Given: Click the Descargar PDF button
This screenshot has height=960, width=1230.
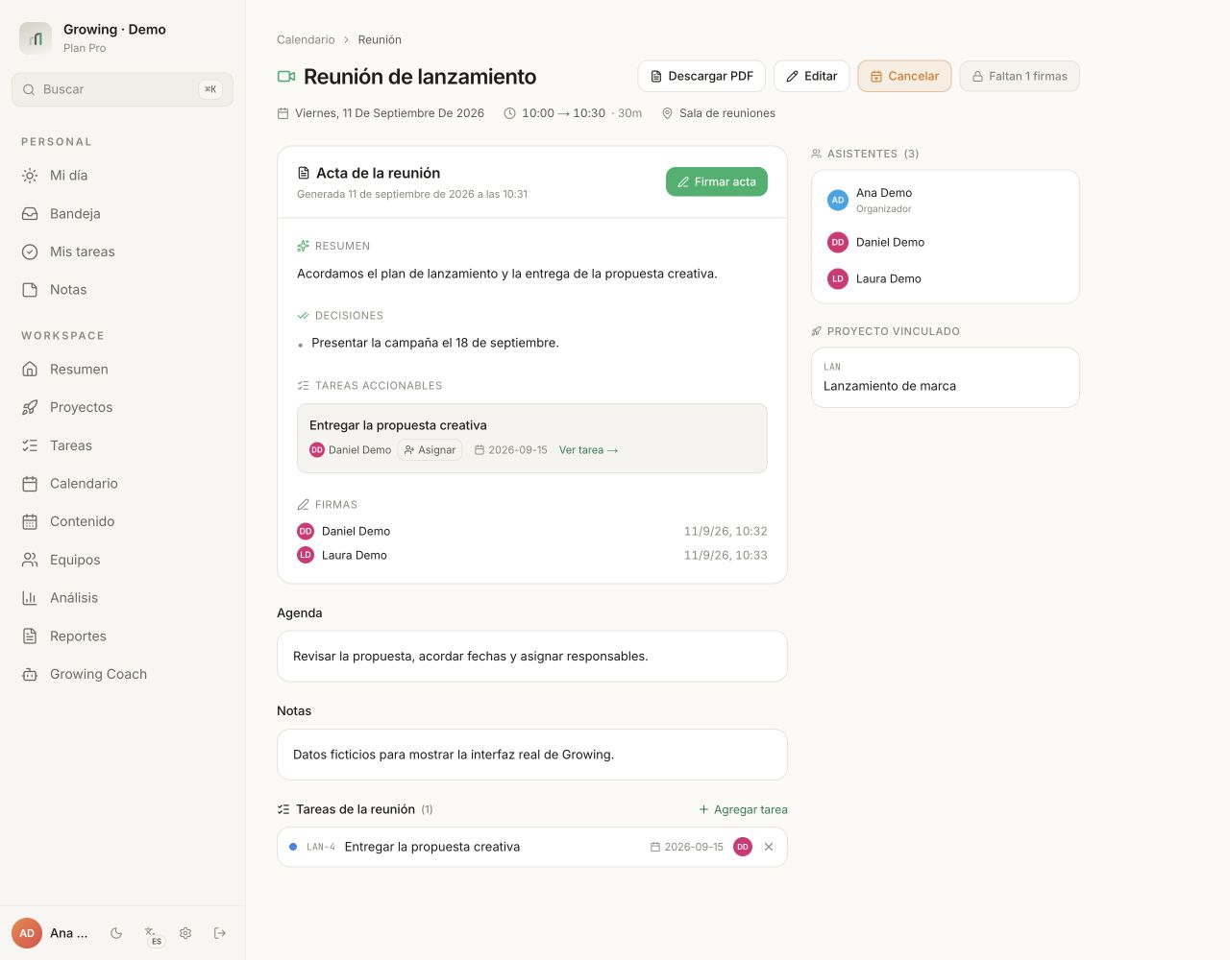Looking at the screenshot, I should tap(701, 76).
